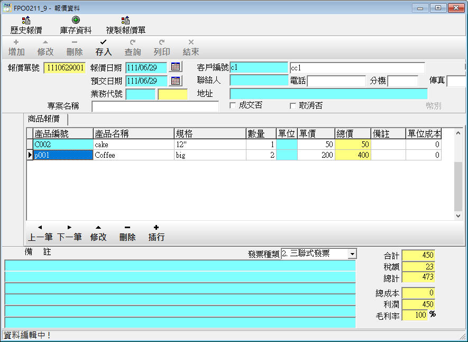
Task: Click the total price cell 400
Action: coord(353,155)
